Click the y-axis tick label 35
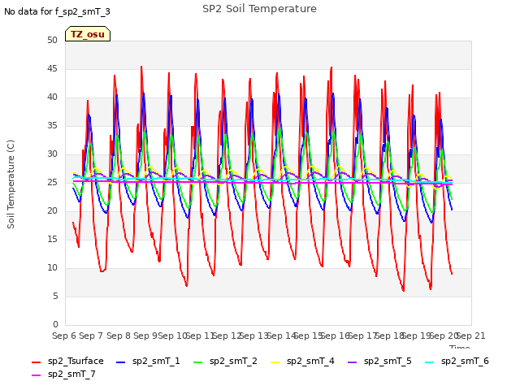Viewport: 520px width, 390px height. click(52, 125)
